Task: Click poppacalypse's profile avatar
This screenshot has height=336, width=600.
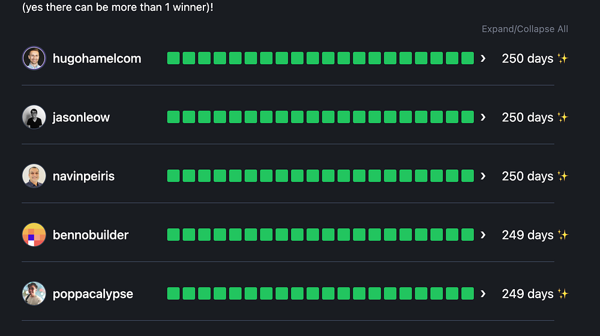Action: [34, 293]
